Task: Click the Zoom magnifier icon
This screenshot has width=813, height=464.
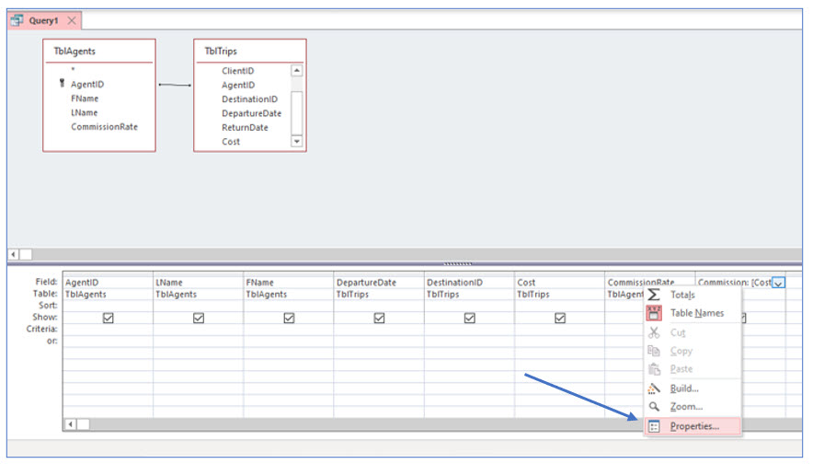Action: pos(654,406)
